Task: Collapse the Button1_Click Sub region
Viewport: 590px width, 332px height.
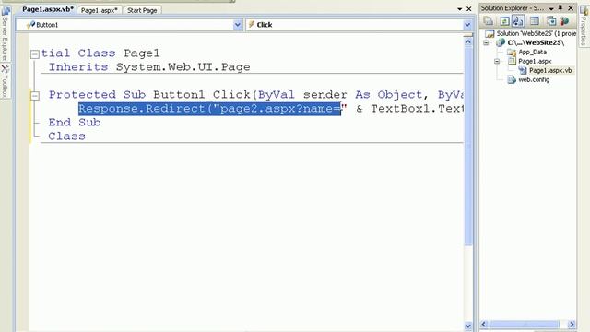Action: (35, 96)
